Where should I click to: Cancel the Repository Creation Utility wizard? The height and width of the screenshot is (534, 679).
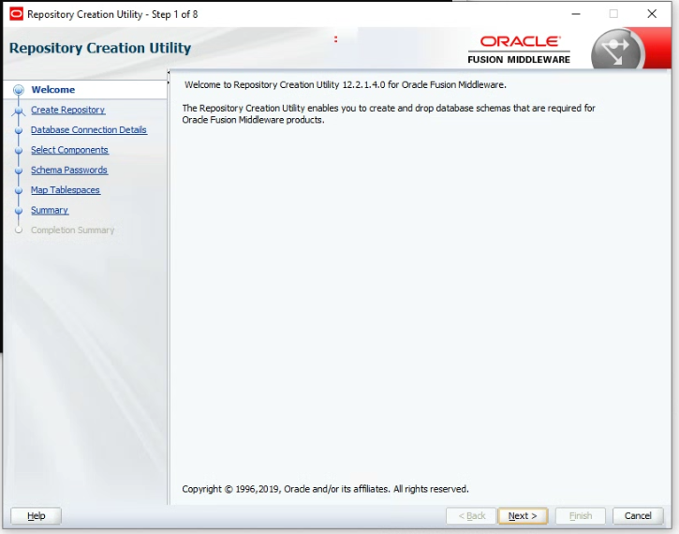638,516
